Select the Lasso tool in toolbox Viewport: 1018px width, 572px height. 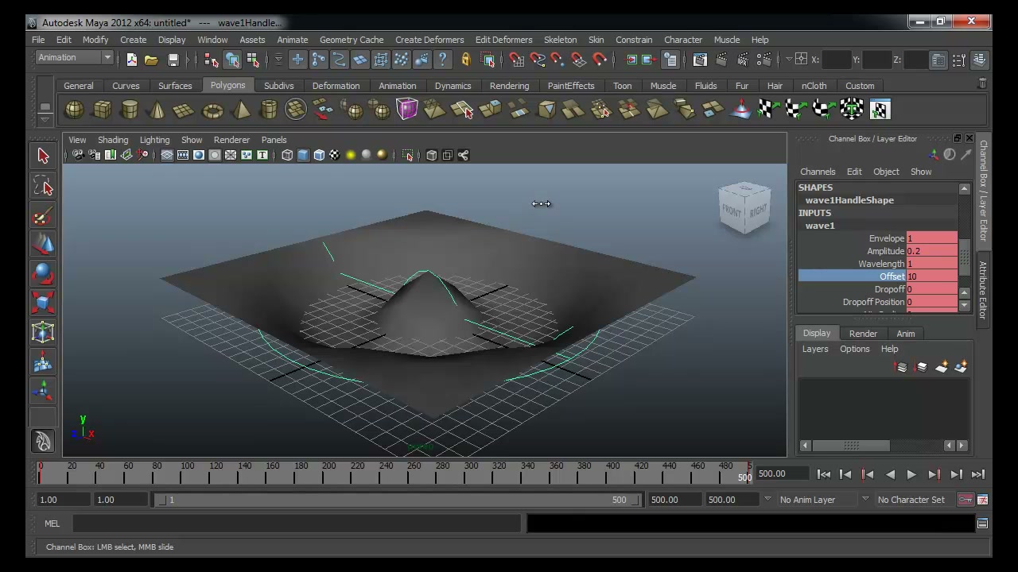tap(43, 187)
